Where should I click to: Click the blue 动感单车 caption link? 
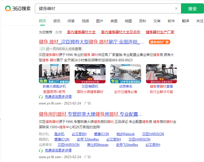point(126,86)
